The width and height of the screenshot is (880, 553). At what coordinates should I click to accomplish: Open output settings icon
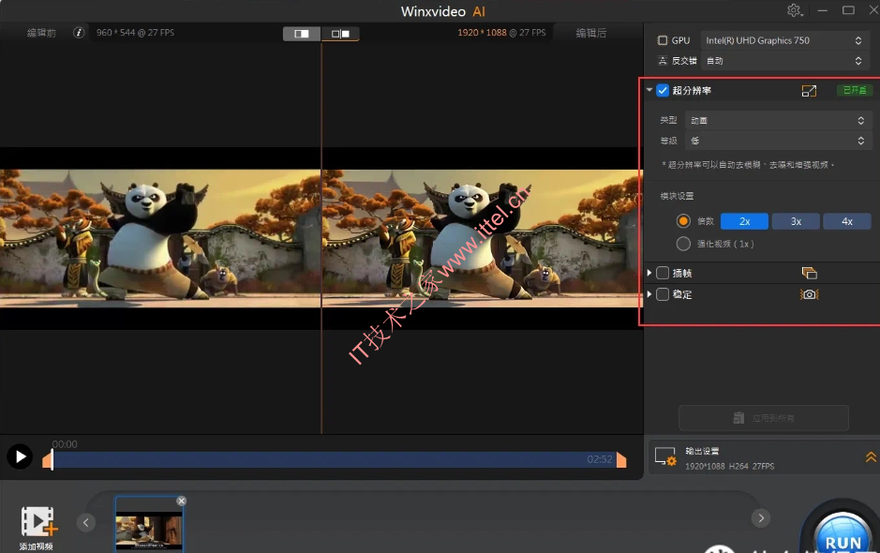[665, 457]
